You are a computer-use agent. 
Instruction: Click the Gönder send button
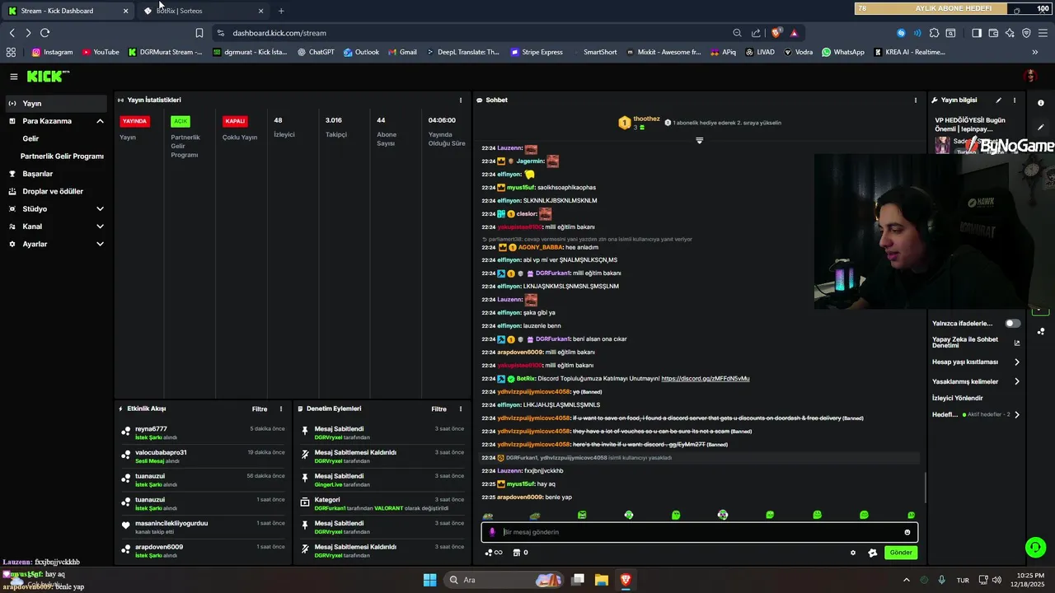tap(901, 553)
